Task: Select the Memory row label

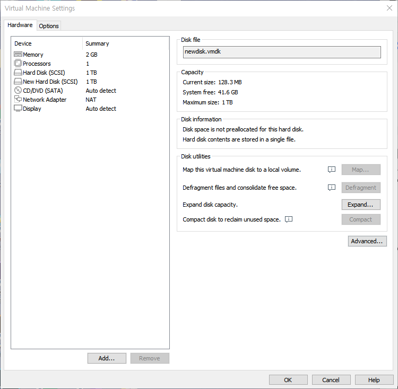Action: click(33, 55)
